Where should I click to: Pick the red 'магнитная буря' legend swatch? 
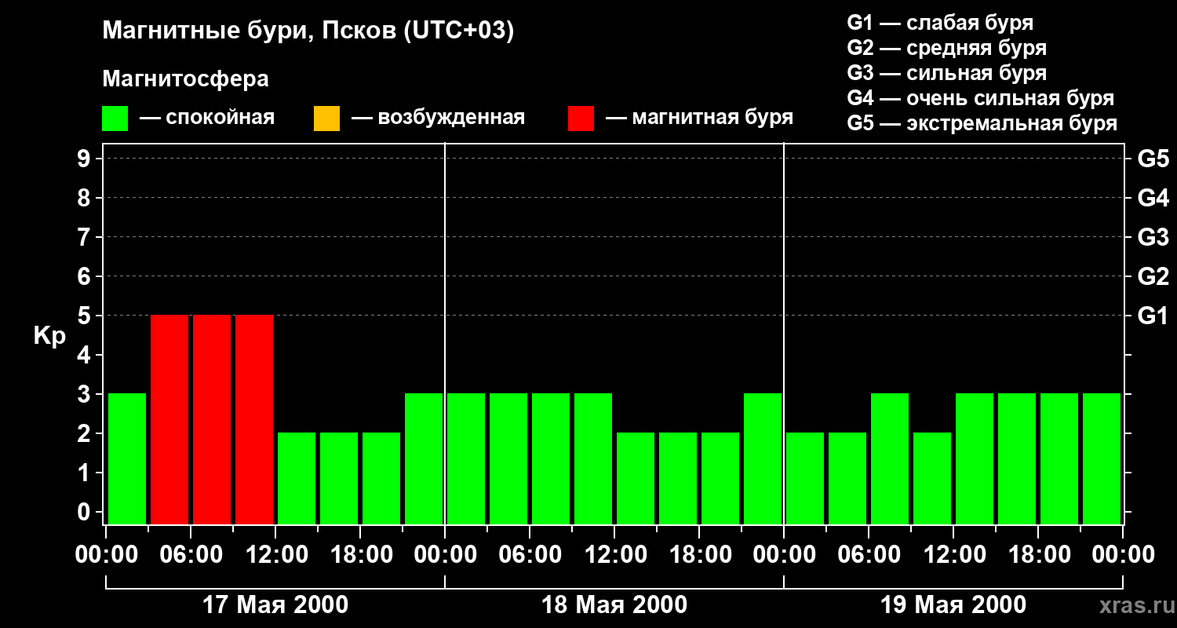[x=581, y=118]
